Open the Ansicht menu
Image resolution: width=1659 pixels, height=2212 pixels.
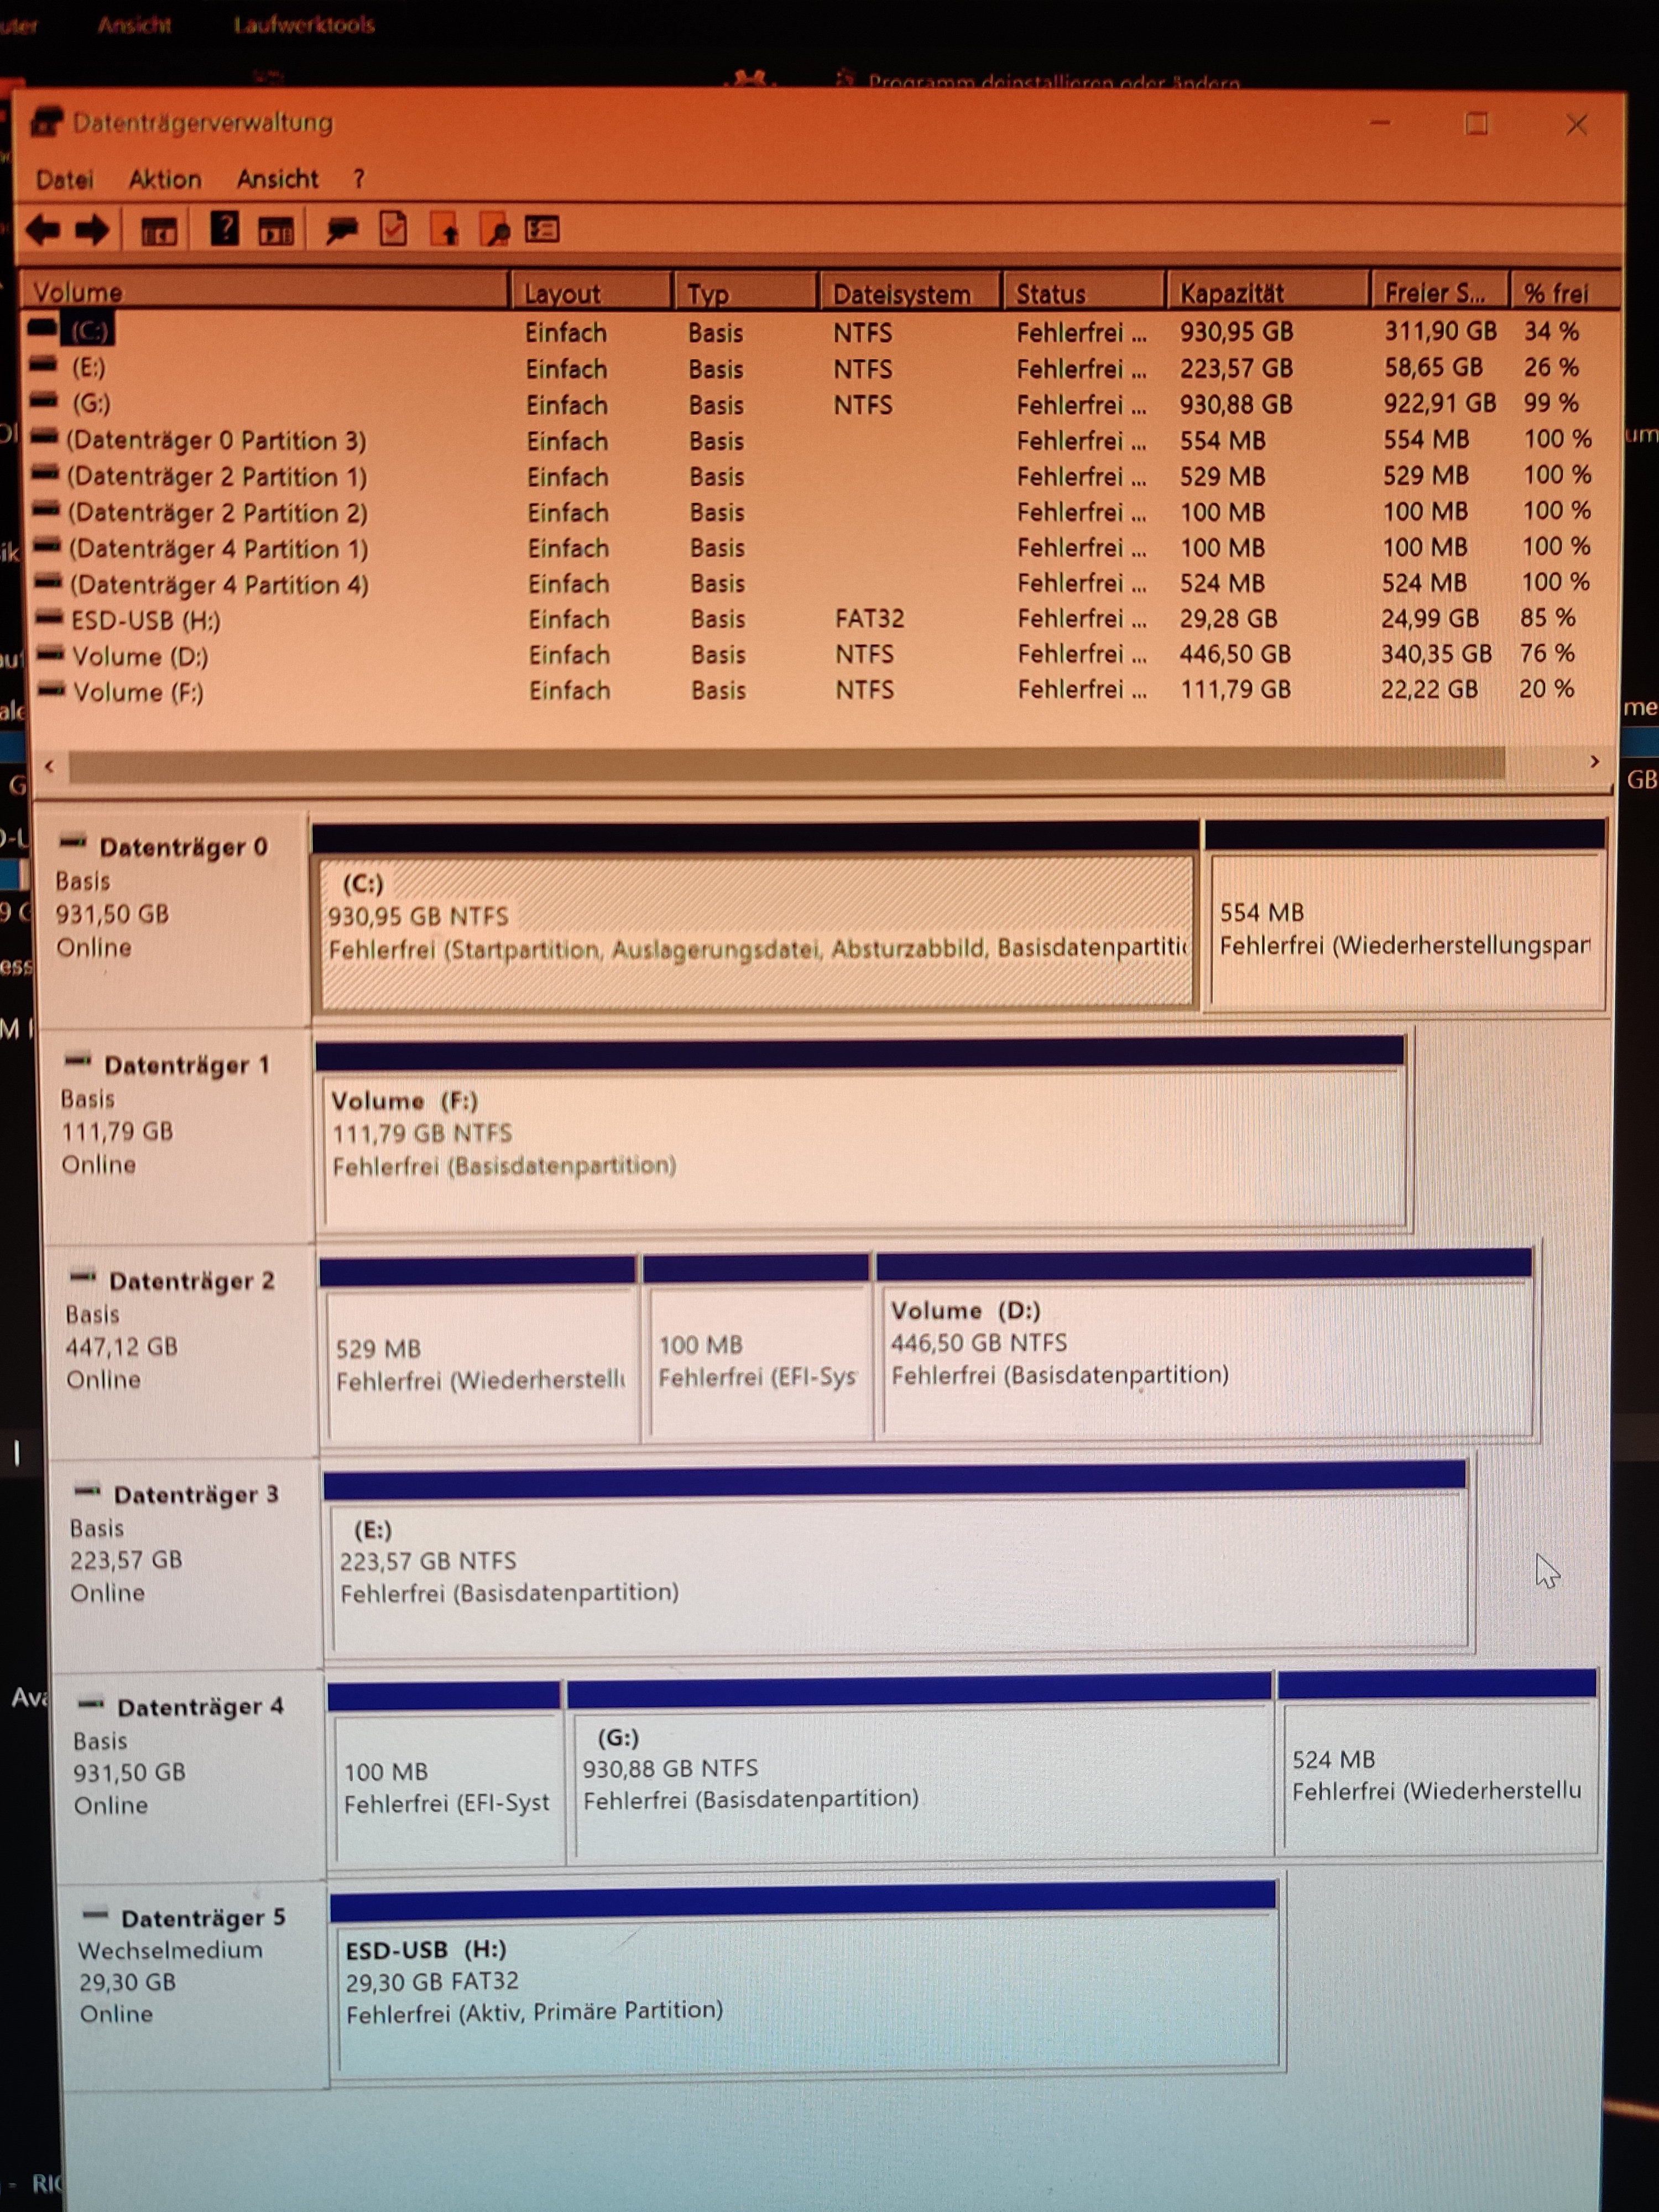pyautogui.click(x=277, y=180)
